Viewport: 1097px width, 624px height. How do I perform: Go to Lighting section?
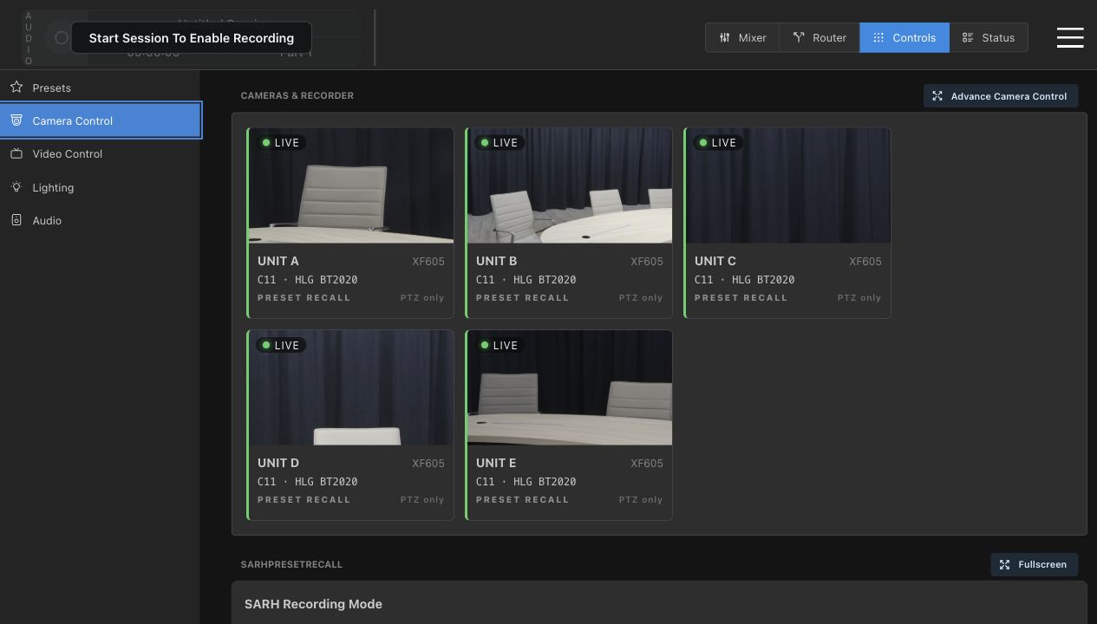[101, 187]
